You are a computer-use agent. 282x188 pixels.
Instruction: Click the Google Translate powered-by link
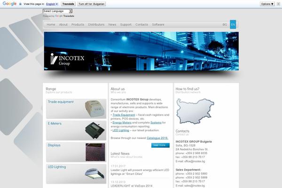[x=64, y=16]
